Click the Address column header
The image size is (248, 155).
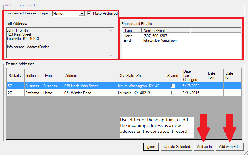click(90, 76)
